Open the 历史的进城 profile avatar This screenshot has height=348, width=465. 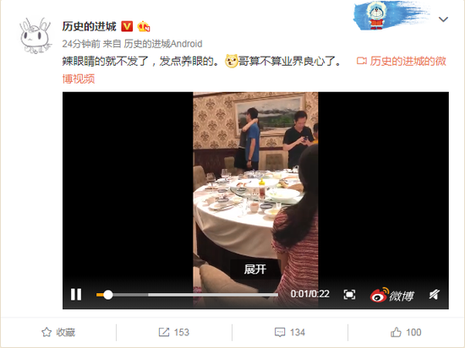pyautogui.click(x=36, y=35)
